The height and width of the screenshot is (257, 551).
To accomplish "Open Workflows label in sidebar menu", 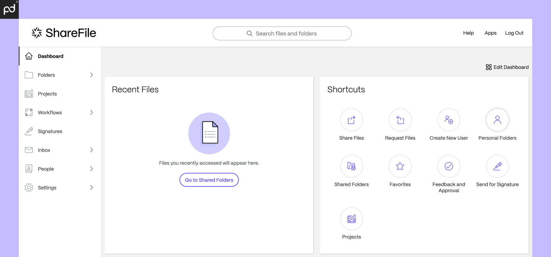I will click(x=50, y=113).
